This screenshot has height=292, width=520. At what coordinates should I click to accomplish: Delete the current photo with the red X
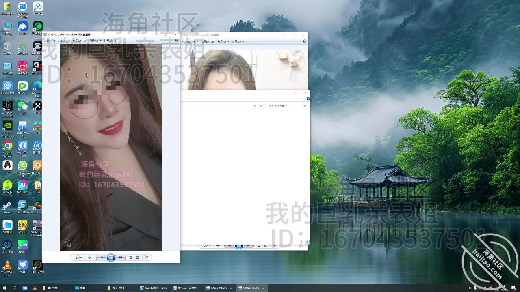click(147, 257)
